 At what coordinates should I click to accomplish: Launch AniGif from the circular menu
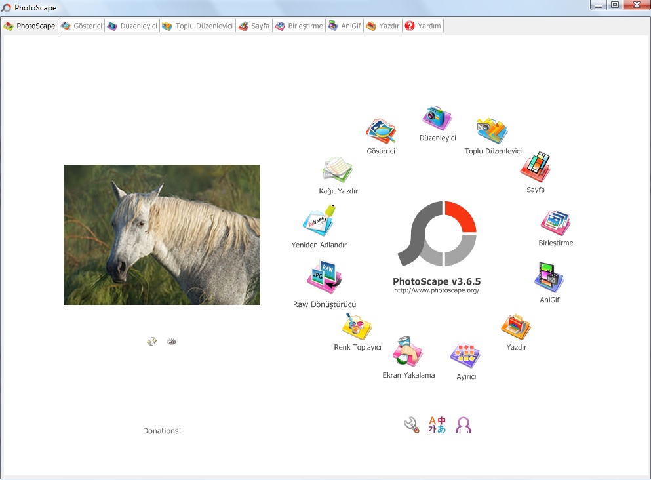point(549,277)
